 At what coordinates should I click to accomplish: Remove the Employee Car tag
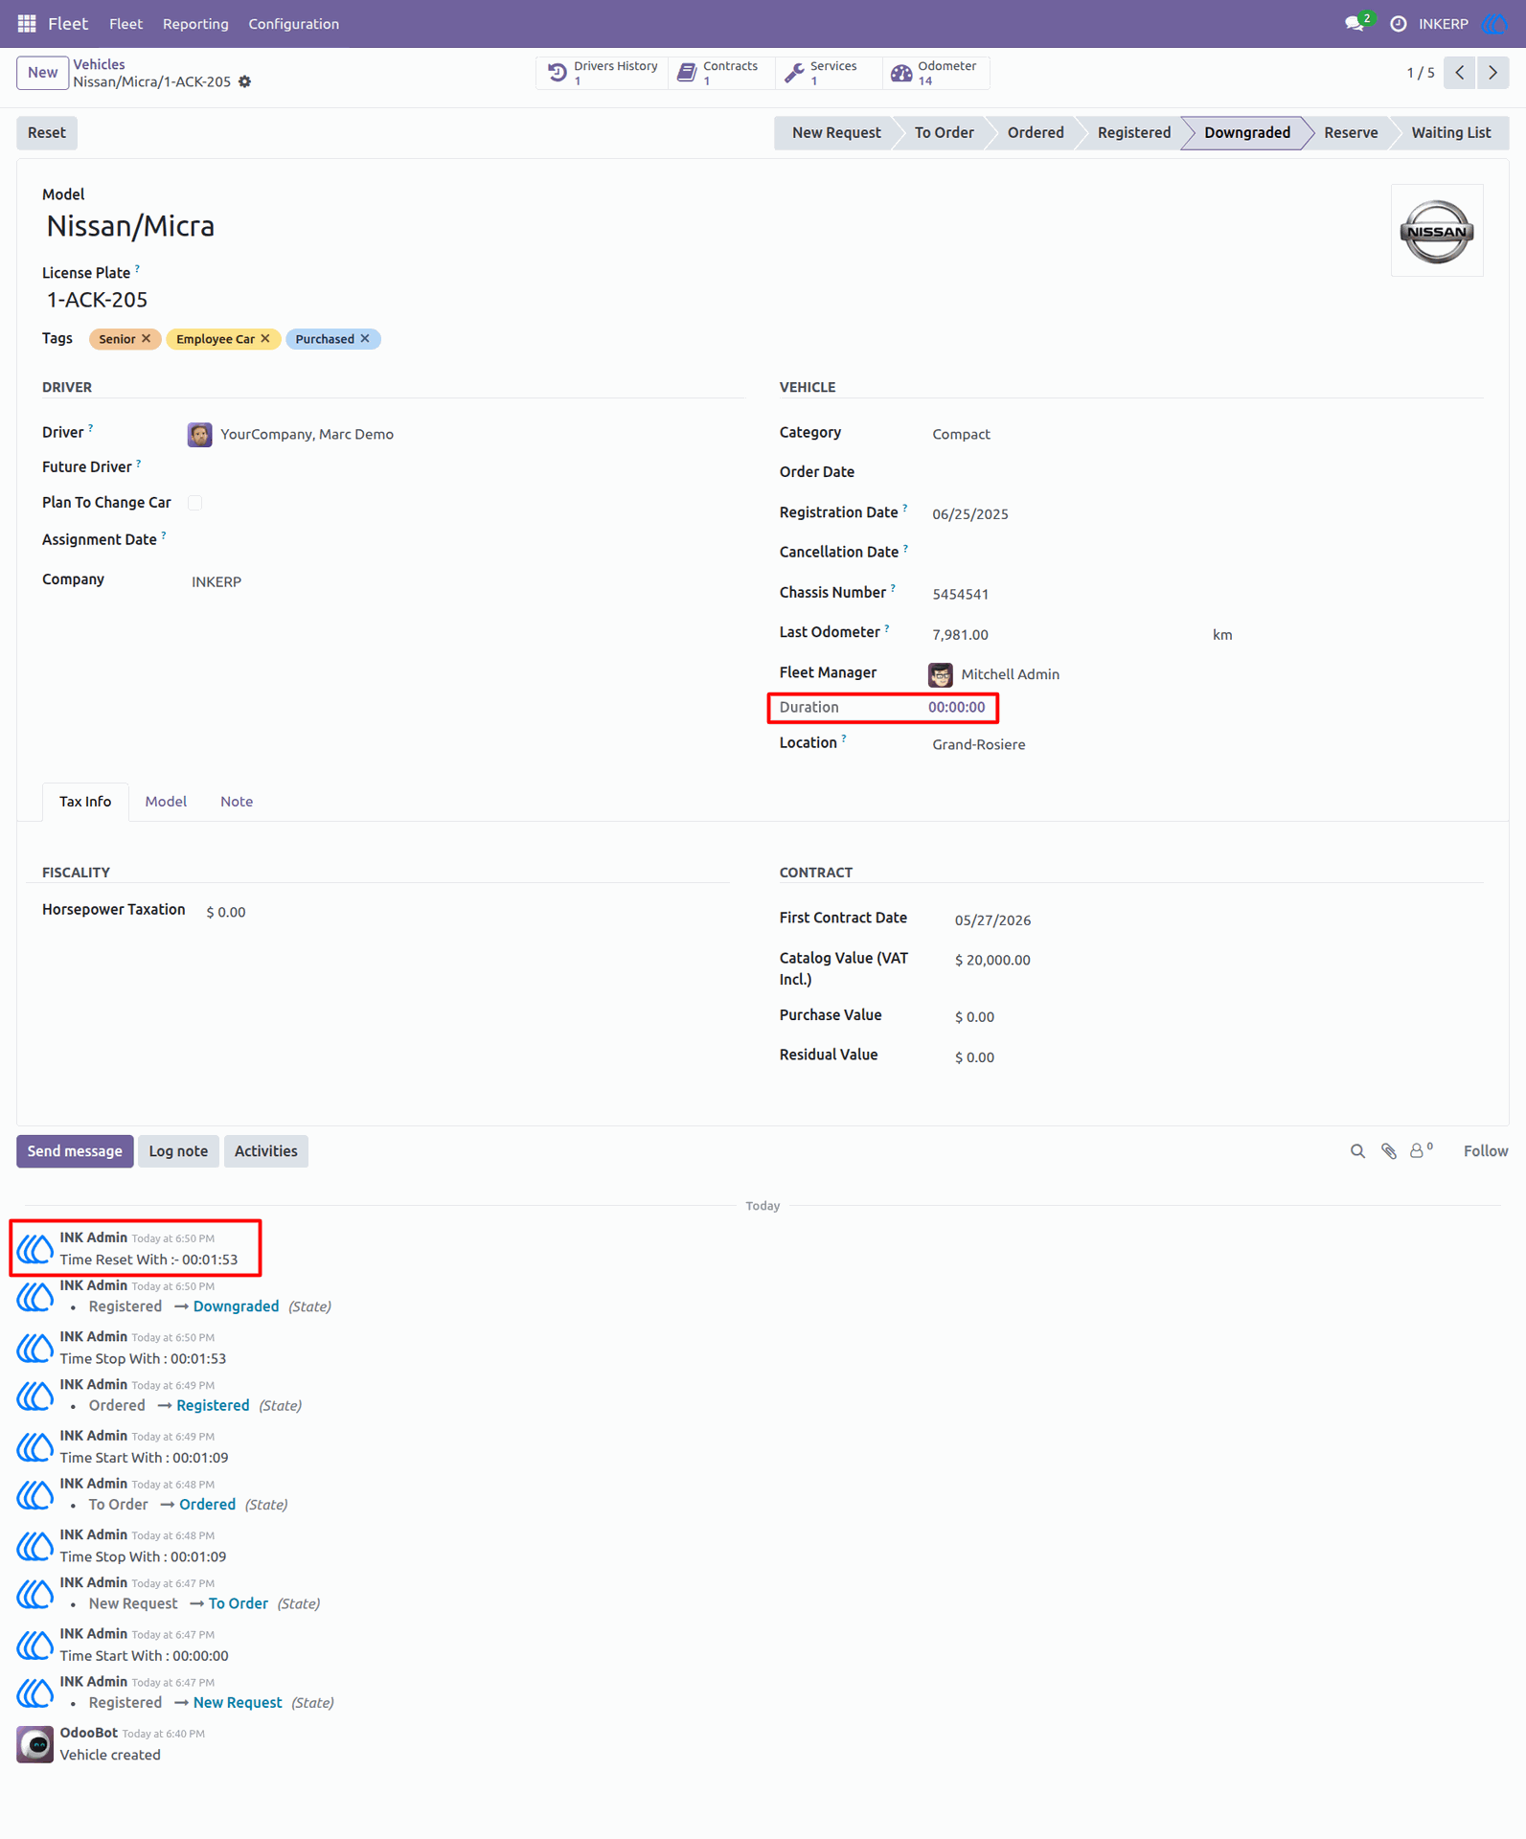pyautogui.click(x=265, y=338)
